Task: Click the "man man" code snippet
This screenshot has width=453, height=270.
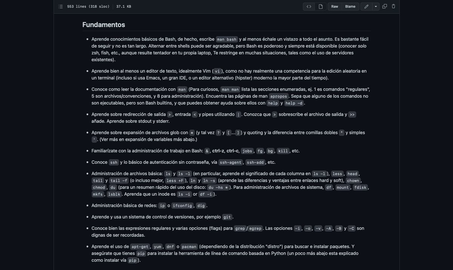Action: [x=230, y=89]
